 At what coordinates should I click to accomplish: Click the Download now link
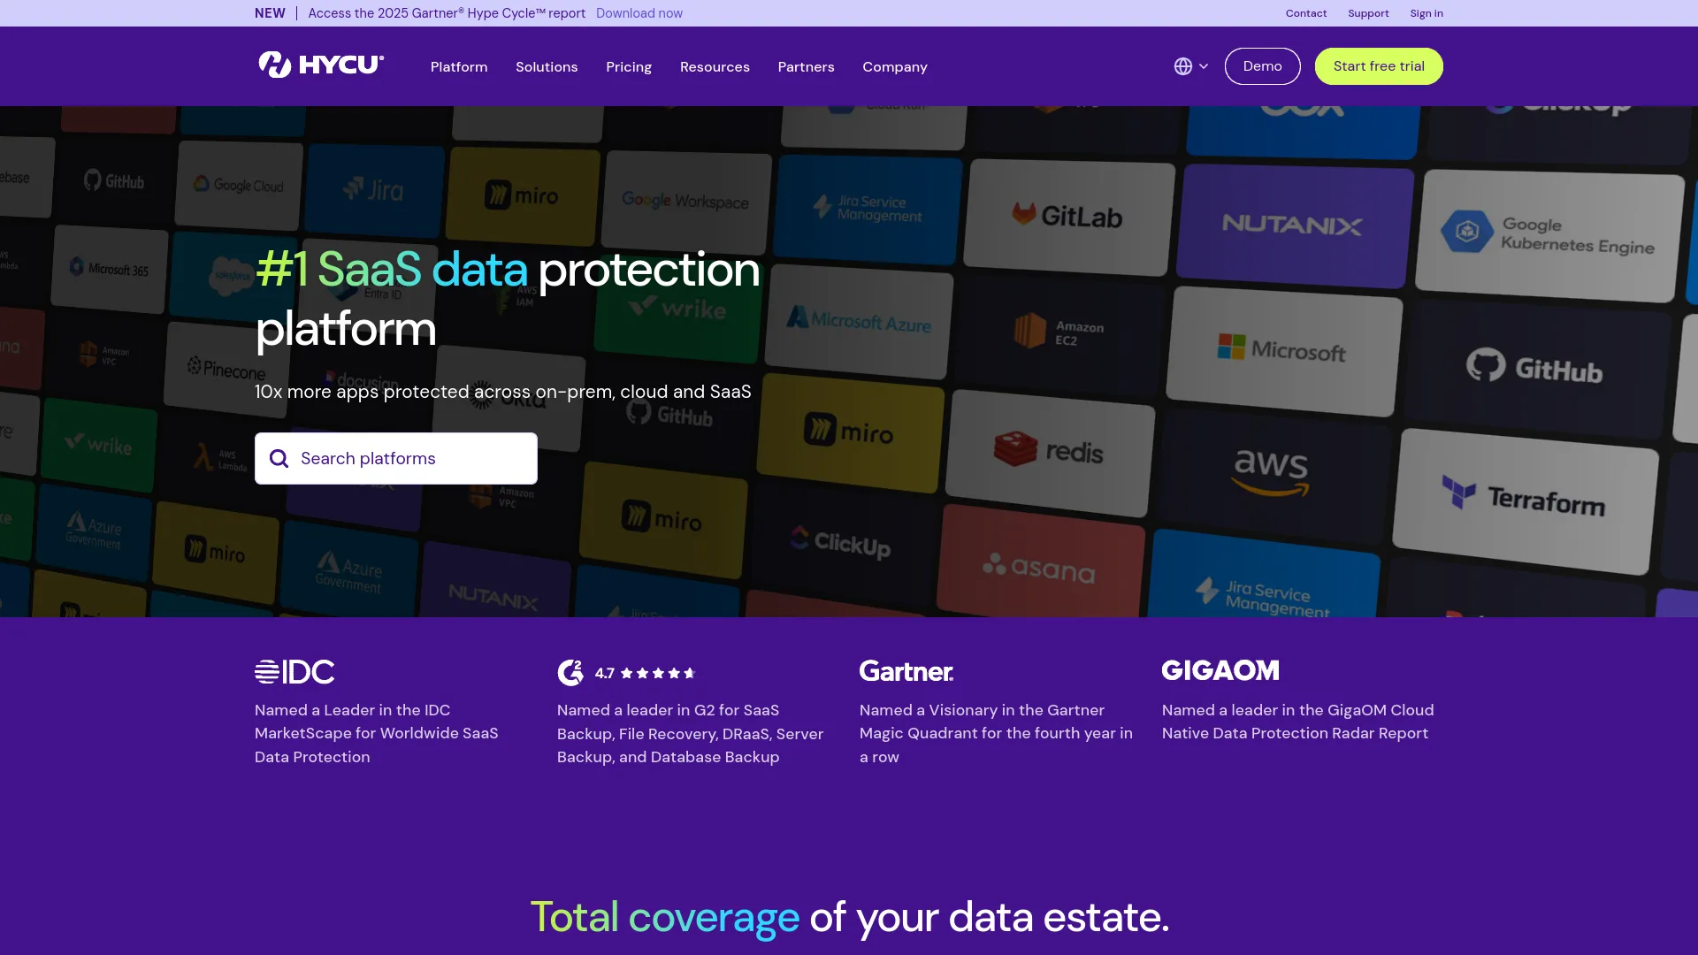639,13
